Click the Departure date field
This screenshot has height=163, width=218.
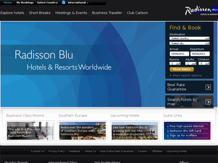tap(200, 54)
